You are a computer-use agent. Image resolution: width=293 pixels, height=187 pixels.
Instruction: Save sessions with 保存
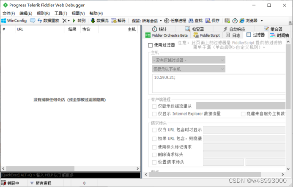click(x=213, y=21)
